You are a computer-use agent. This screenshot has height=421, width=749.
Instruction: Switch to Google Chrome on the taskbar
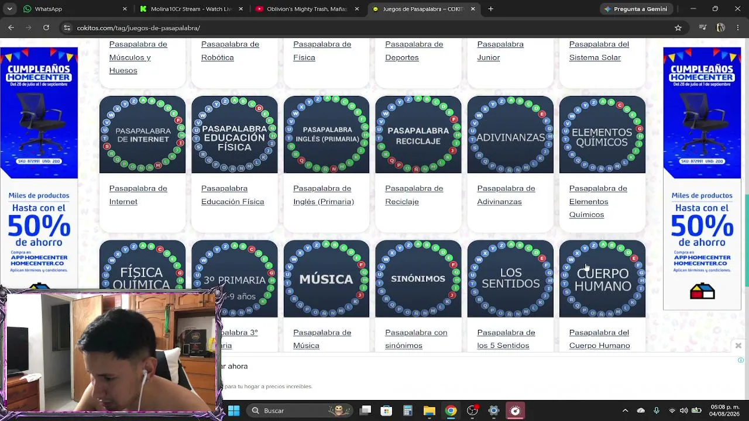pyautogui.click(x=451, y=410)
